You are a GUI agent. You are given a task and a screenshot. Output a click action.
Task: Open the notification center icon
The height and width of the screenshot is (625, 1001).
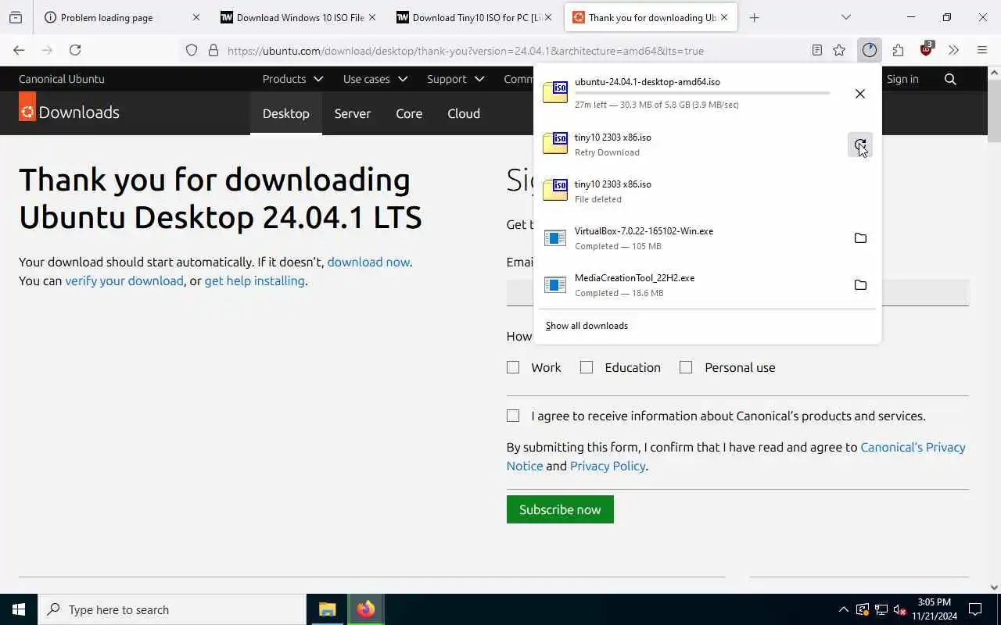[x=975, y=609]
